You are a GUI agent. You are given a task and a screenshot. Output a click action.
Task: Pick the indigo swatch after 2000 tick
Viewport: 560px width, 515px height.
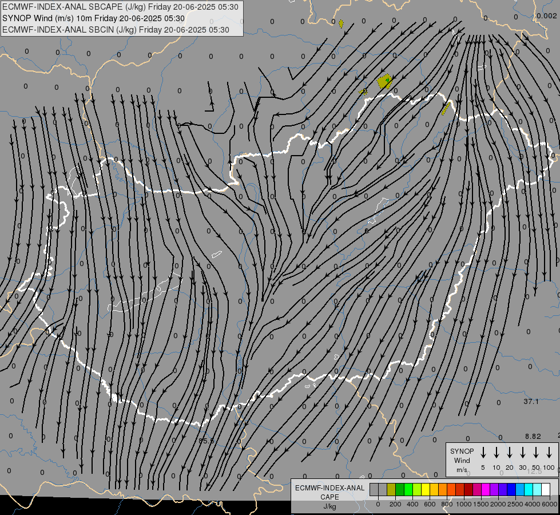[x=502, y=489]
